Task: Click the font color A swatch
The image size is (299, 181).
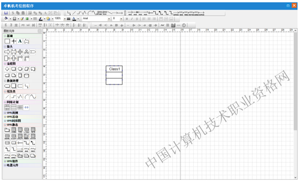Action: point(74,19)
